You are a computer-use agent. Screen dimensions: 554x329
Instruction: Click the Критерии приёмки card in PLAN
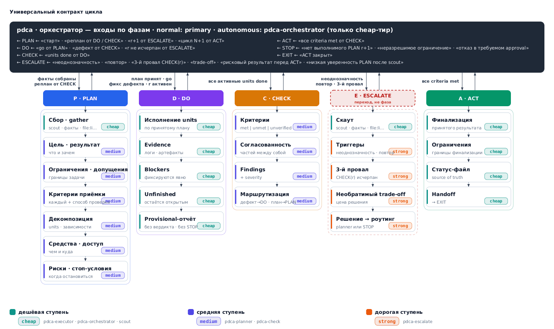point(85,197)
